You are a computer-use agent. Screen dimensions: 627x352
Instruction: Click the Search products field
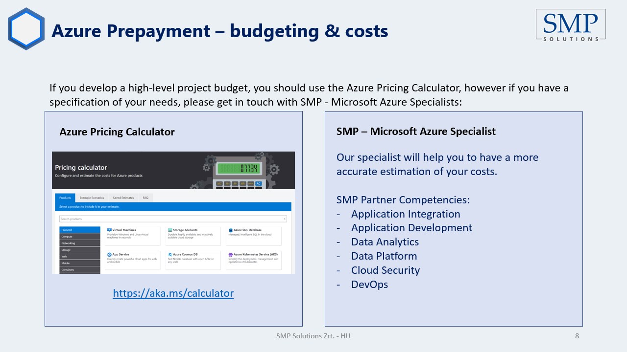(173, 219)
